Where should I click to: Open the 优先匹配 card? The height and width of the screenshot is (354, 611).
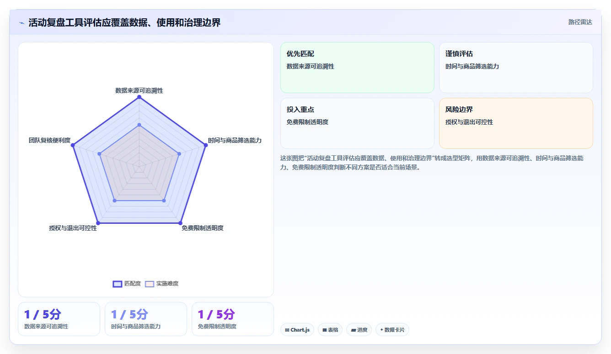tap(357, 68)
